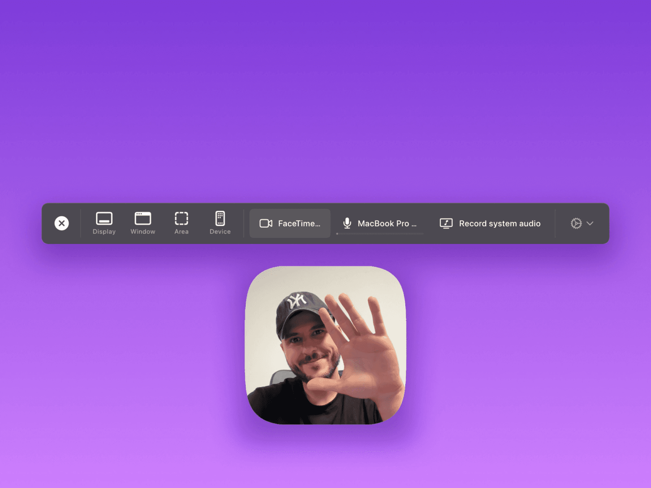The width and height of the screenshot is (651, 488).
Task: Open settings via the gear icon
Action: coord(576,223)
